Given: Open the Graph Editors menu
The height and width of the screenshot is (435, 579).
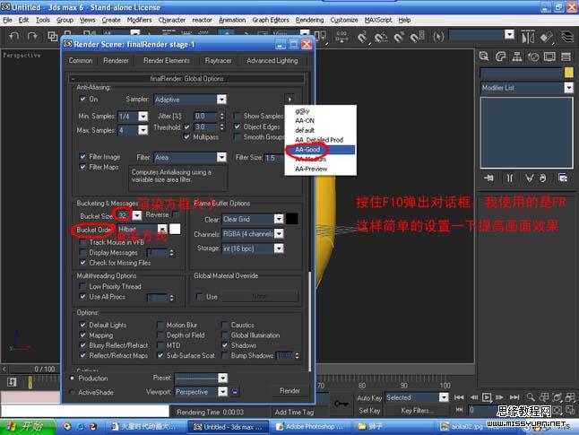Looking at the screenshot, I should tap(271, 20).
